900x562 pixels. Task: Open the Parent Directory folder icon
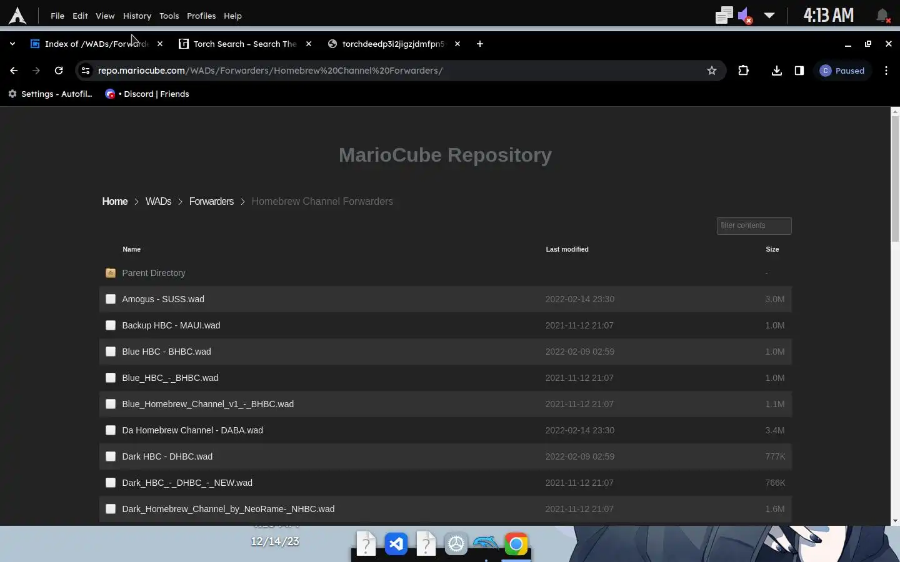tap(111, 273)
